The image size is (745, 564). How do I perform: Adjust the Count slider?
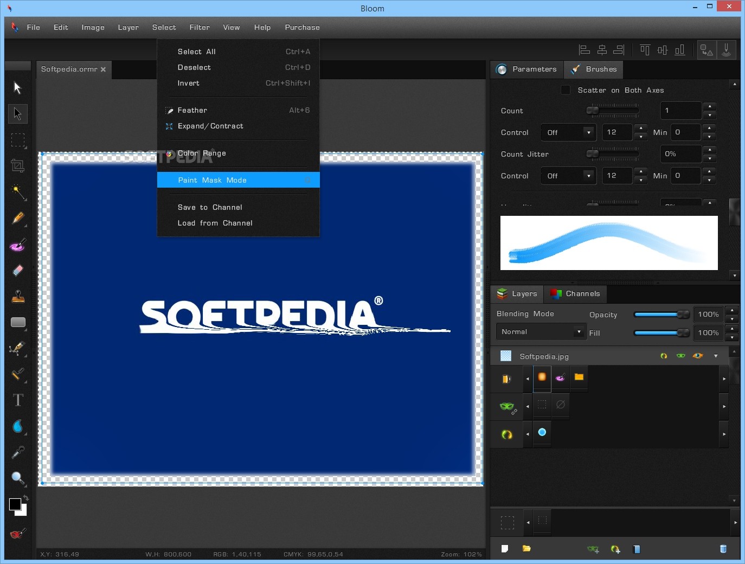click(x=613, y=111)
